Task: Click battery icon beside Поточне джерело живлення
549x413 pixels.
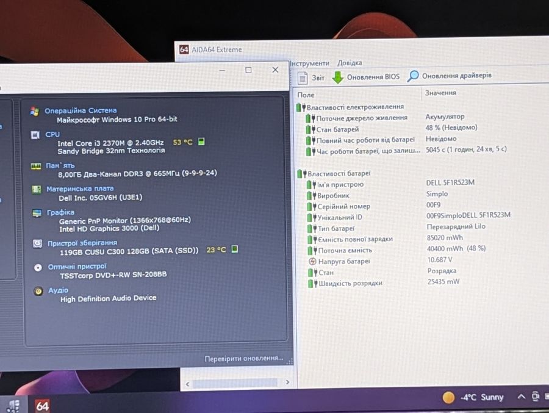Action: click(x=310, y=118)
